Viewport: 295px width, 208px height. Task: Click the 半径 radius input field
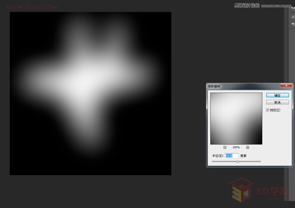(231, 156)
